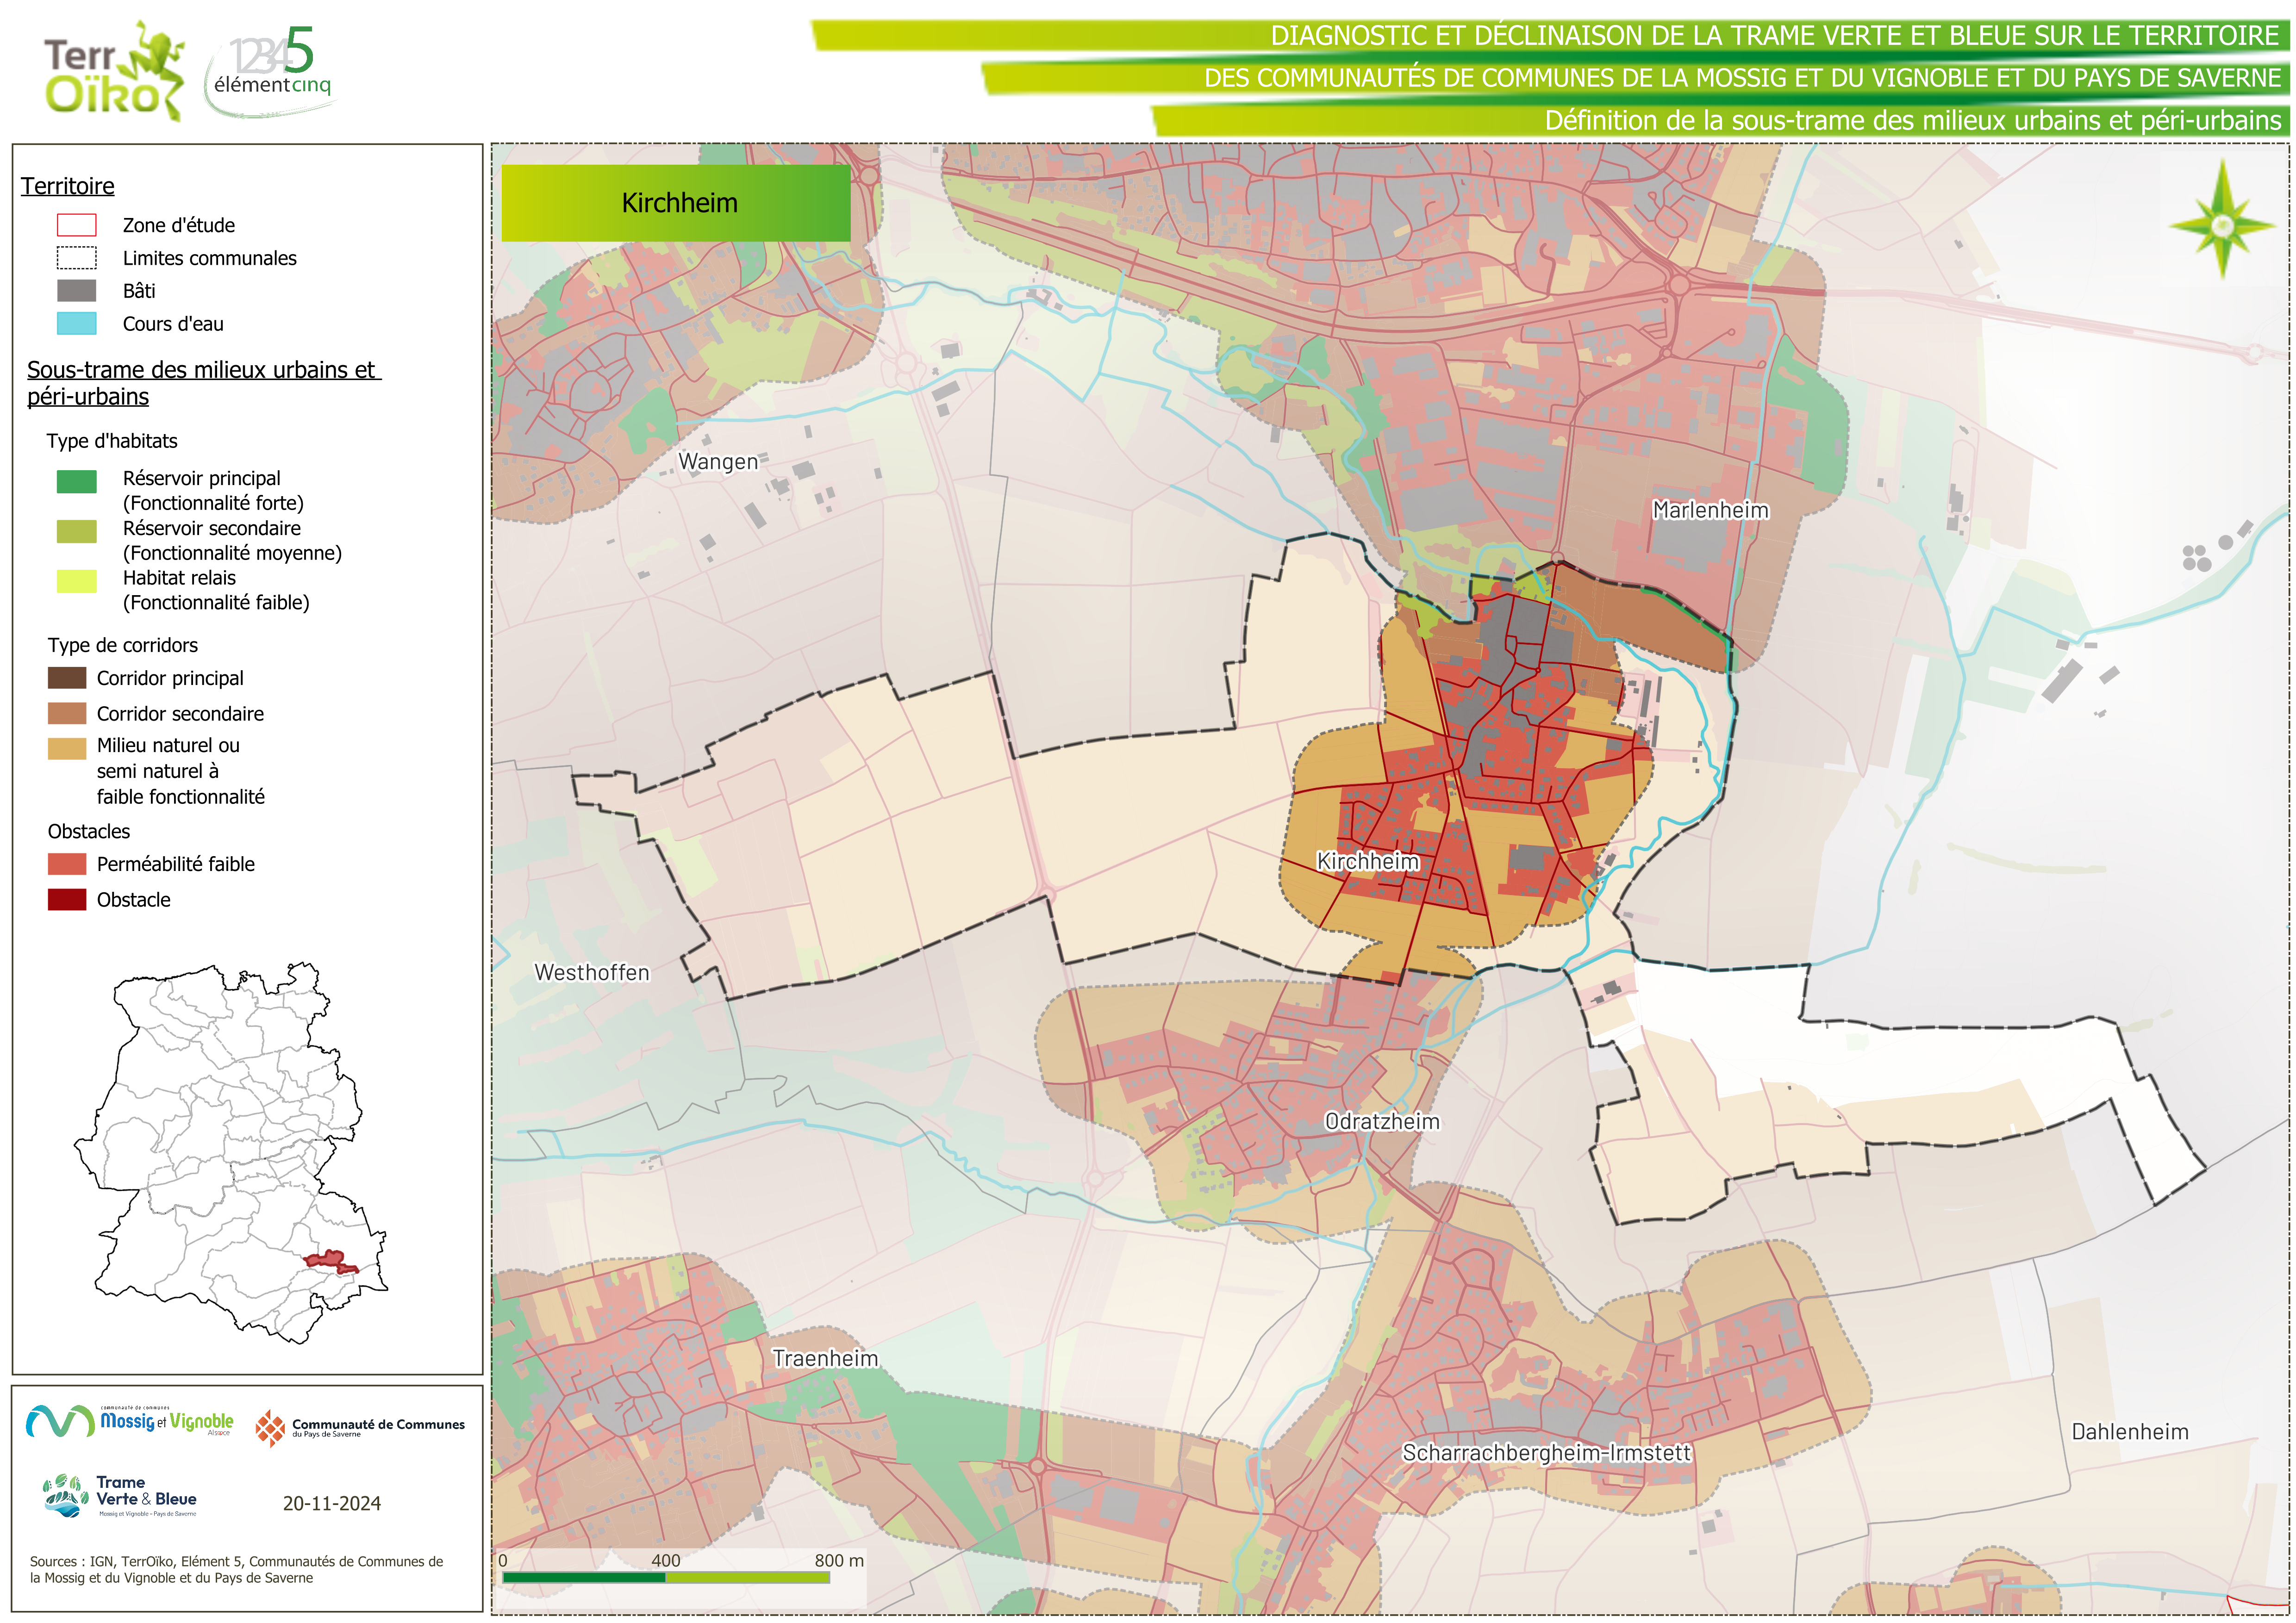Screen dimensions: 2296x1623
Task: Click the Marlenheim map label
Action: (x=1710, y=510)
